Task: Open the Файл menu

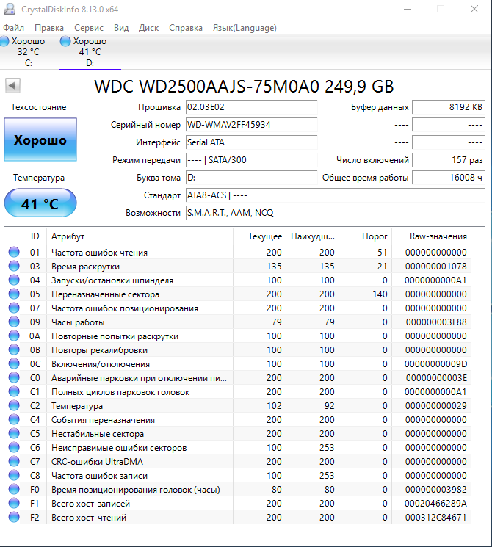Action: [x=14, y=28]
